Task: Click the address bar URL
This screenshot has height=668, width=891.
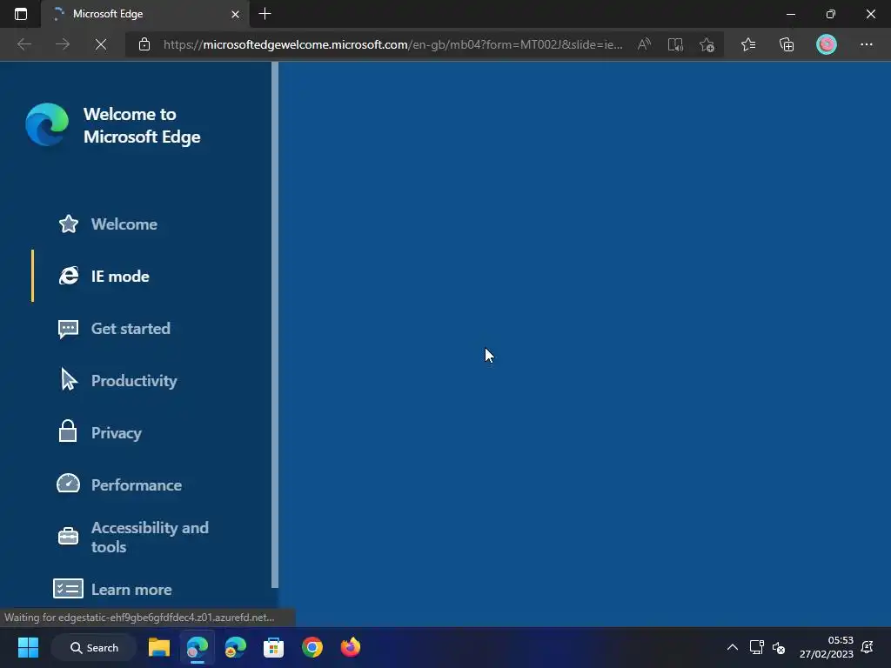Action: pyautogui.click(x=392, y=44)
